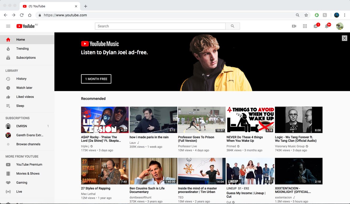Click the search magnifier button
The height and width of the screenshot is (204, 350).
pyautogui.click(x=232, y=26)
